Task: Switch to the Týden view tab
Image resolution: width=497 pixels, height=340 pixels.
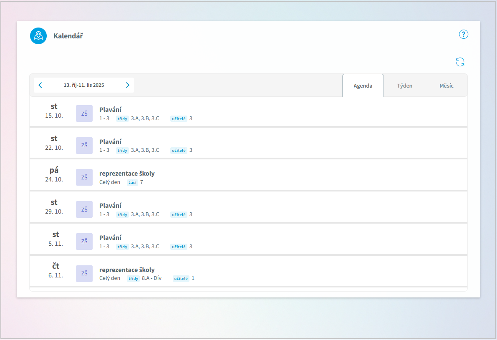Action: tap(404, 86)
